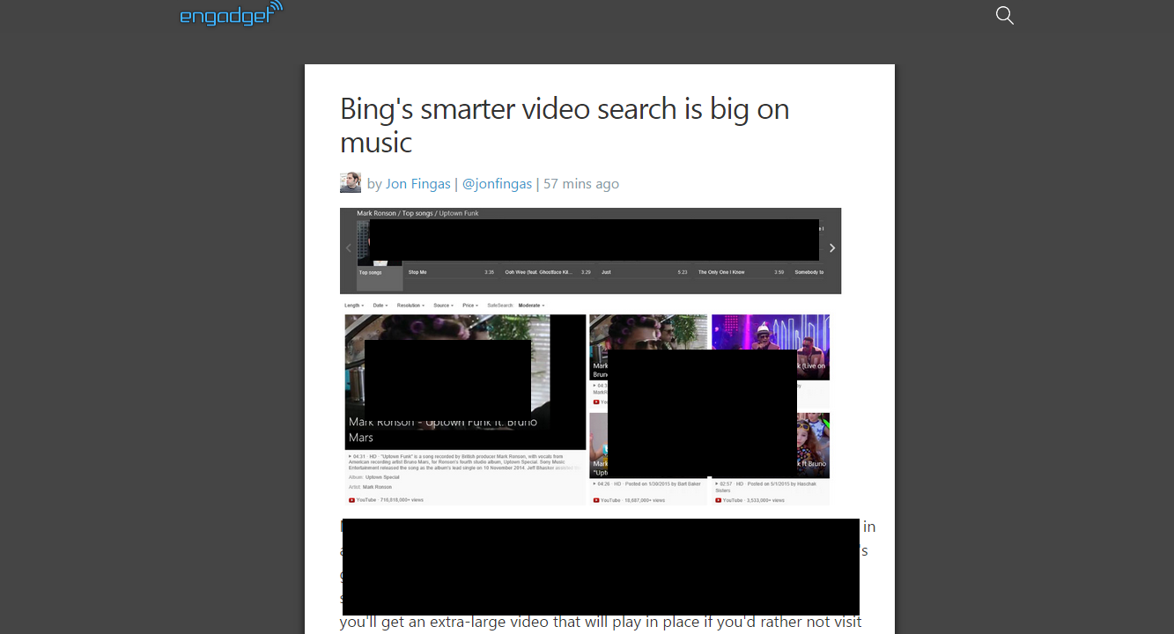Click YouTube icon beside 3,533,000+ views
This screenshot has height=634, width=1174.
[x=719, y=500]
